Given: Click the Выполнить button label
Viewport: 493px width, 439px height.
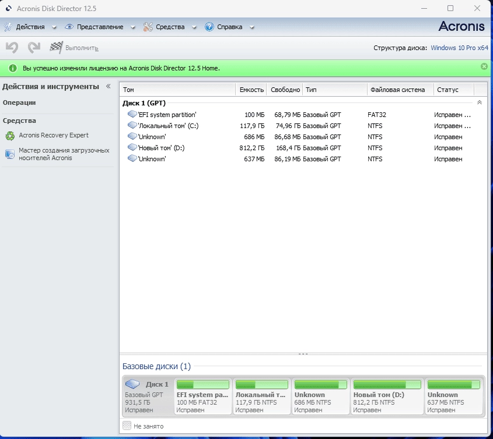Looking at the screenshot, I should click(82, 48).
